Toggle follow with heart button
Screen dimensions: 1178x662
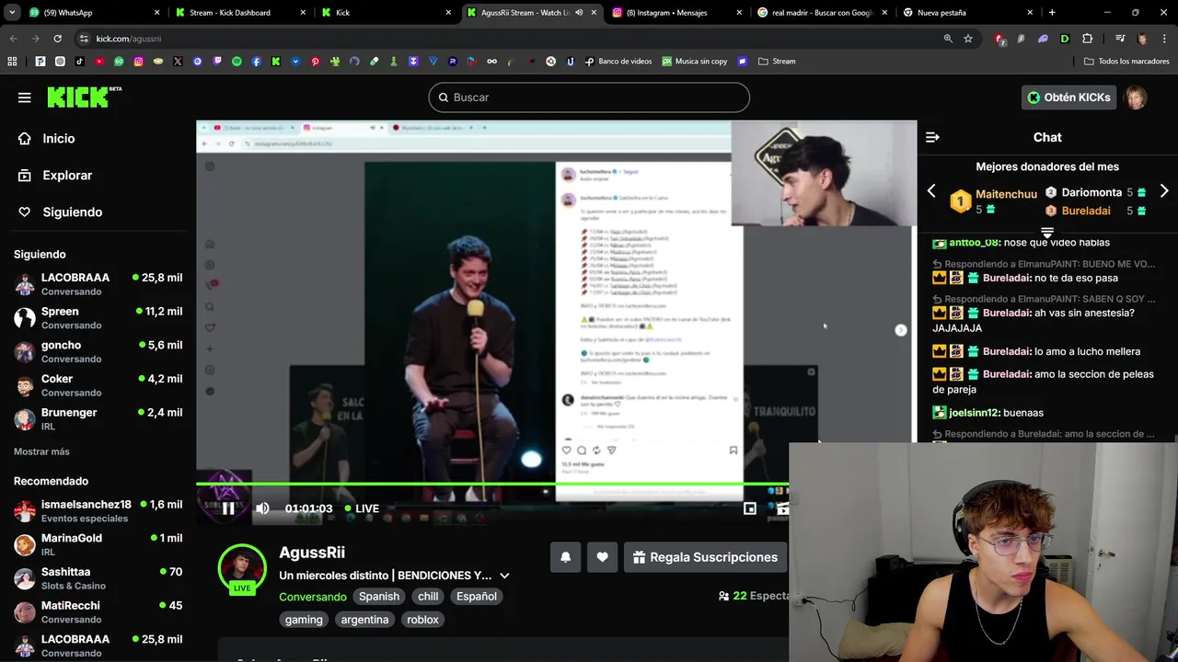click(602, 557)
